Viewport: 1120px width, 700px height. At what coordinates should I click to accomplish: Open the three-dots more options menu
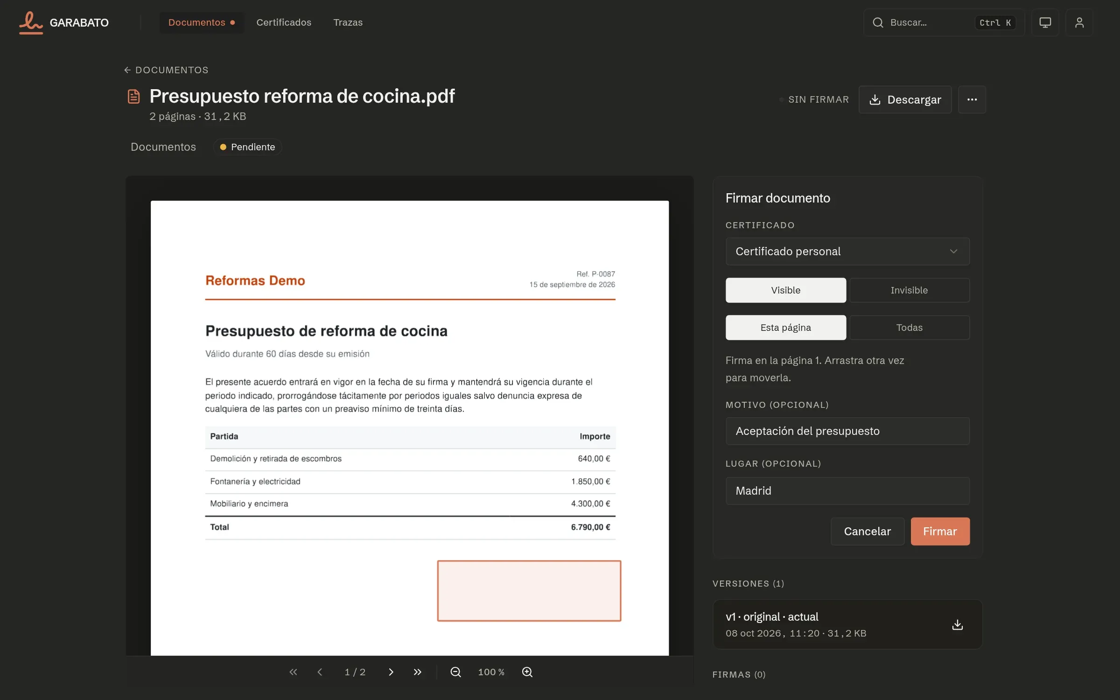click(972, 99)
